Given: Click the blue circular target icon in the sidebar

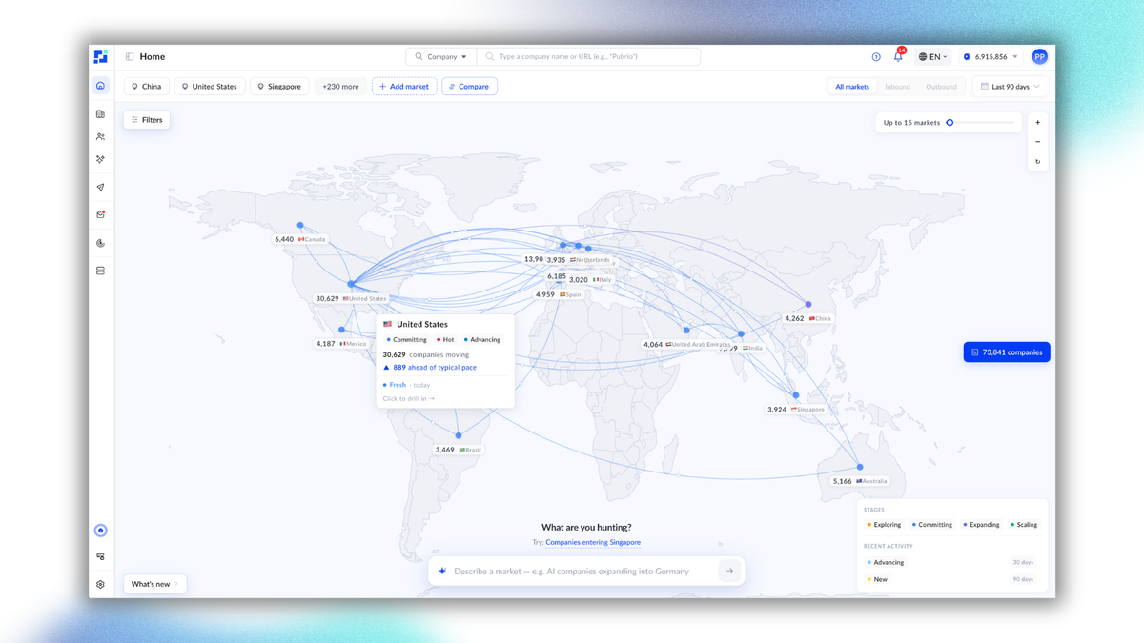Looking at the screenshot, I should [100, 531].
